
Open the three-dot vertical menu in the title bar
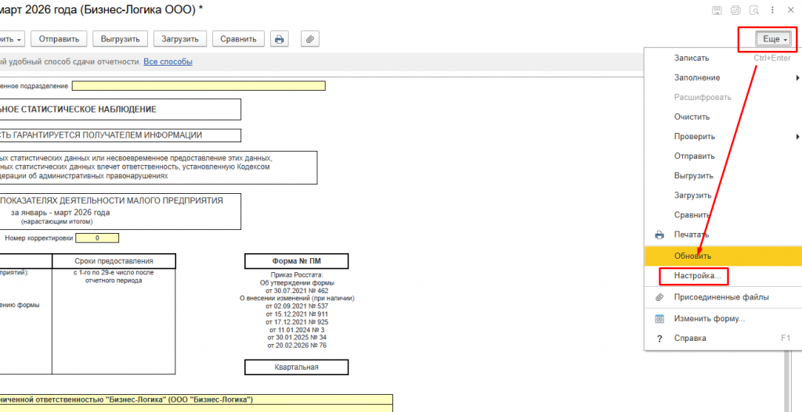[772, 10]
